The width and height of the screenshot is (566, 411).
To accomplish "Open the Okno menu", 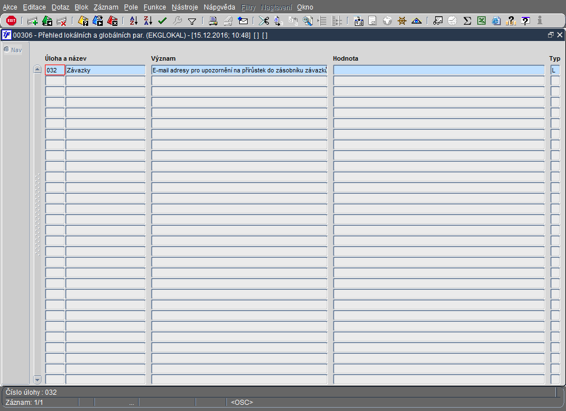I will click(x=305, y=7).
